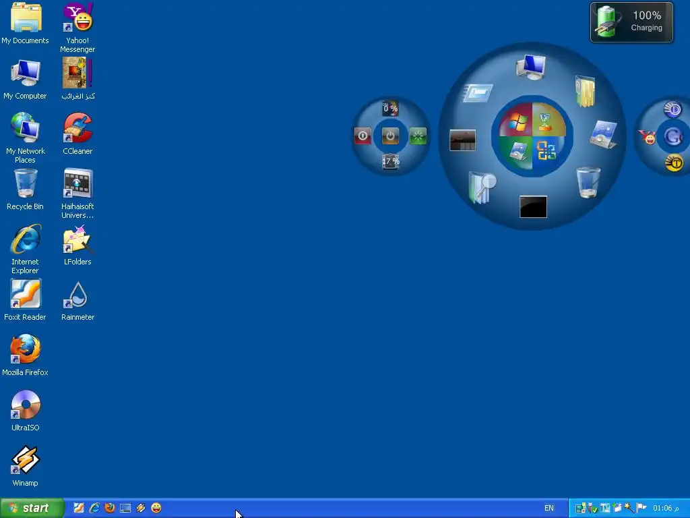Launch Yahoo Messenger from Quick Launch bar

156,508
